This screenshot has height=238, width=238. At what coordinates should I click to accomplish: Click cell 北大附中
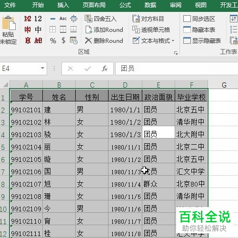click(191, 132)
